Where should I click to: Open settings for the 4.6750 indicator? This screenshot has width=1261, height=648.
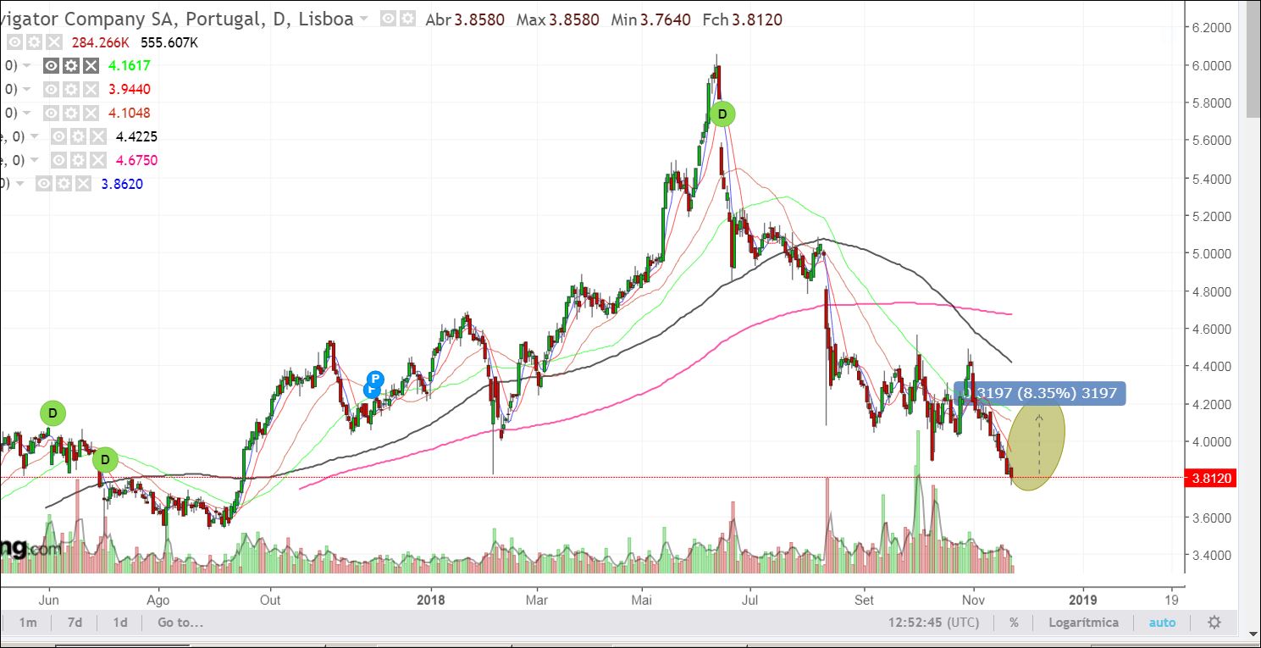click(79, 160)
